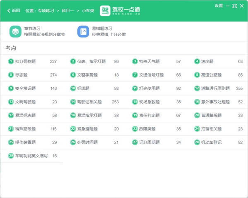Select the 特殊天气题 category
The width and height of the screenshot is (248, 198).
point(149,62)
